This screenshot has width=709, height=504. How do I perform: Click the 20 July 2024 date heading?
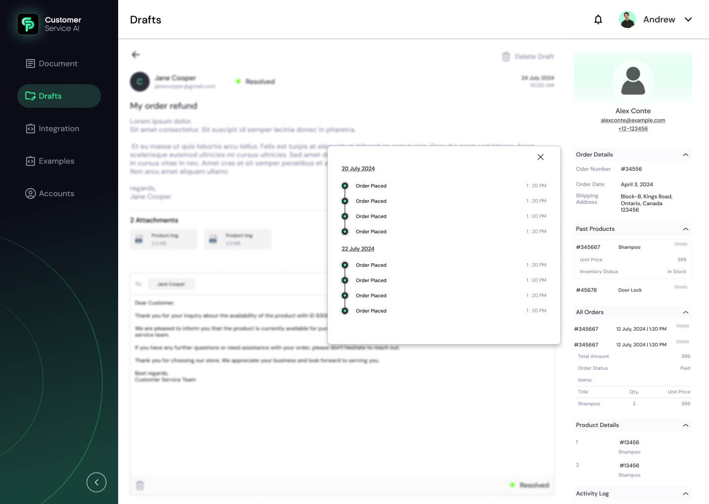coord(358,168)
